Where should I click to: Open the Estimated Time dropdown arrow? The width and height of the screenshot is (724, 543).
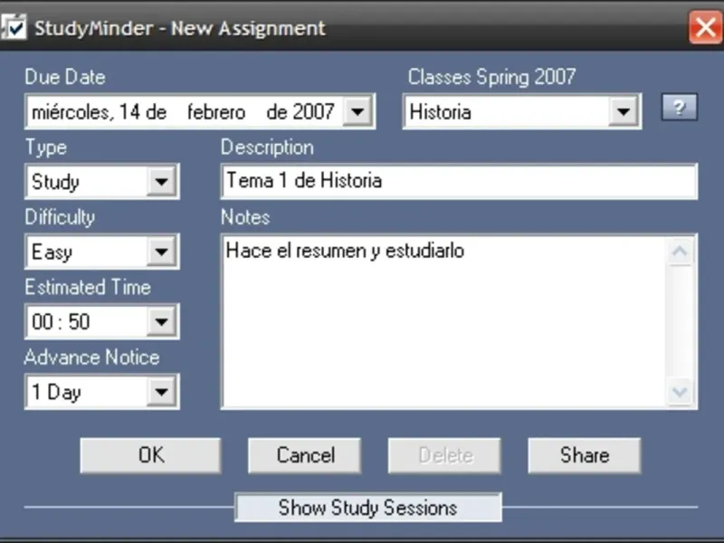tap(161, 321)
